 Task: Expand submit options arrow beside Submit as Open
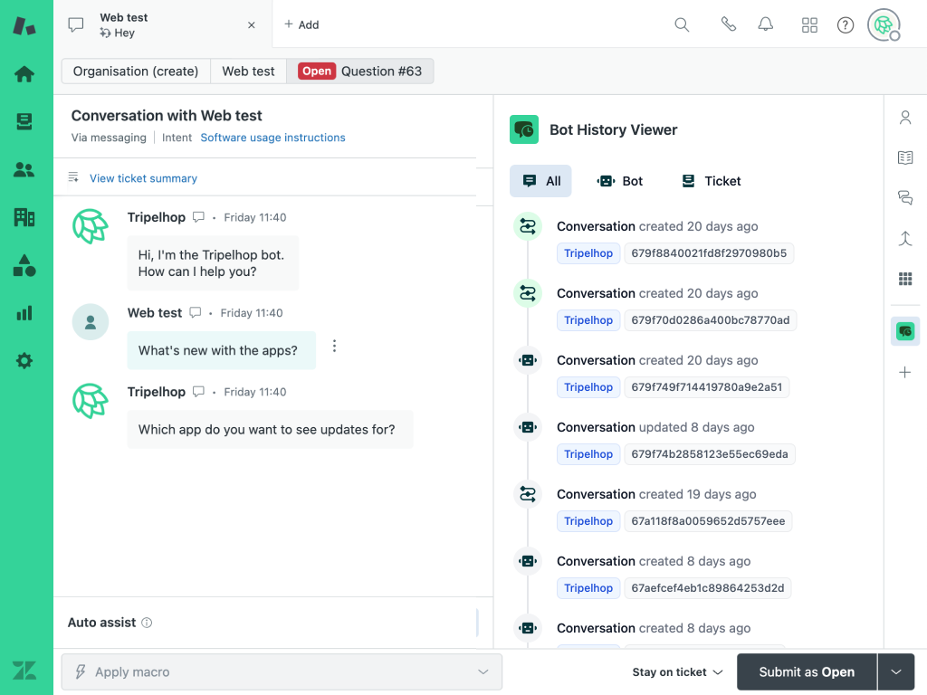pos(896,672)
